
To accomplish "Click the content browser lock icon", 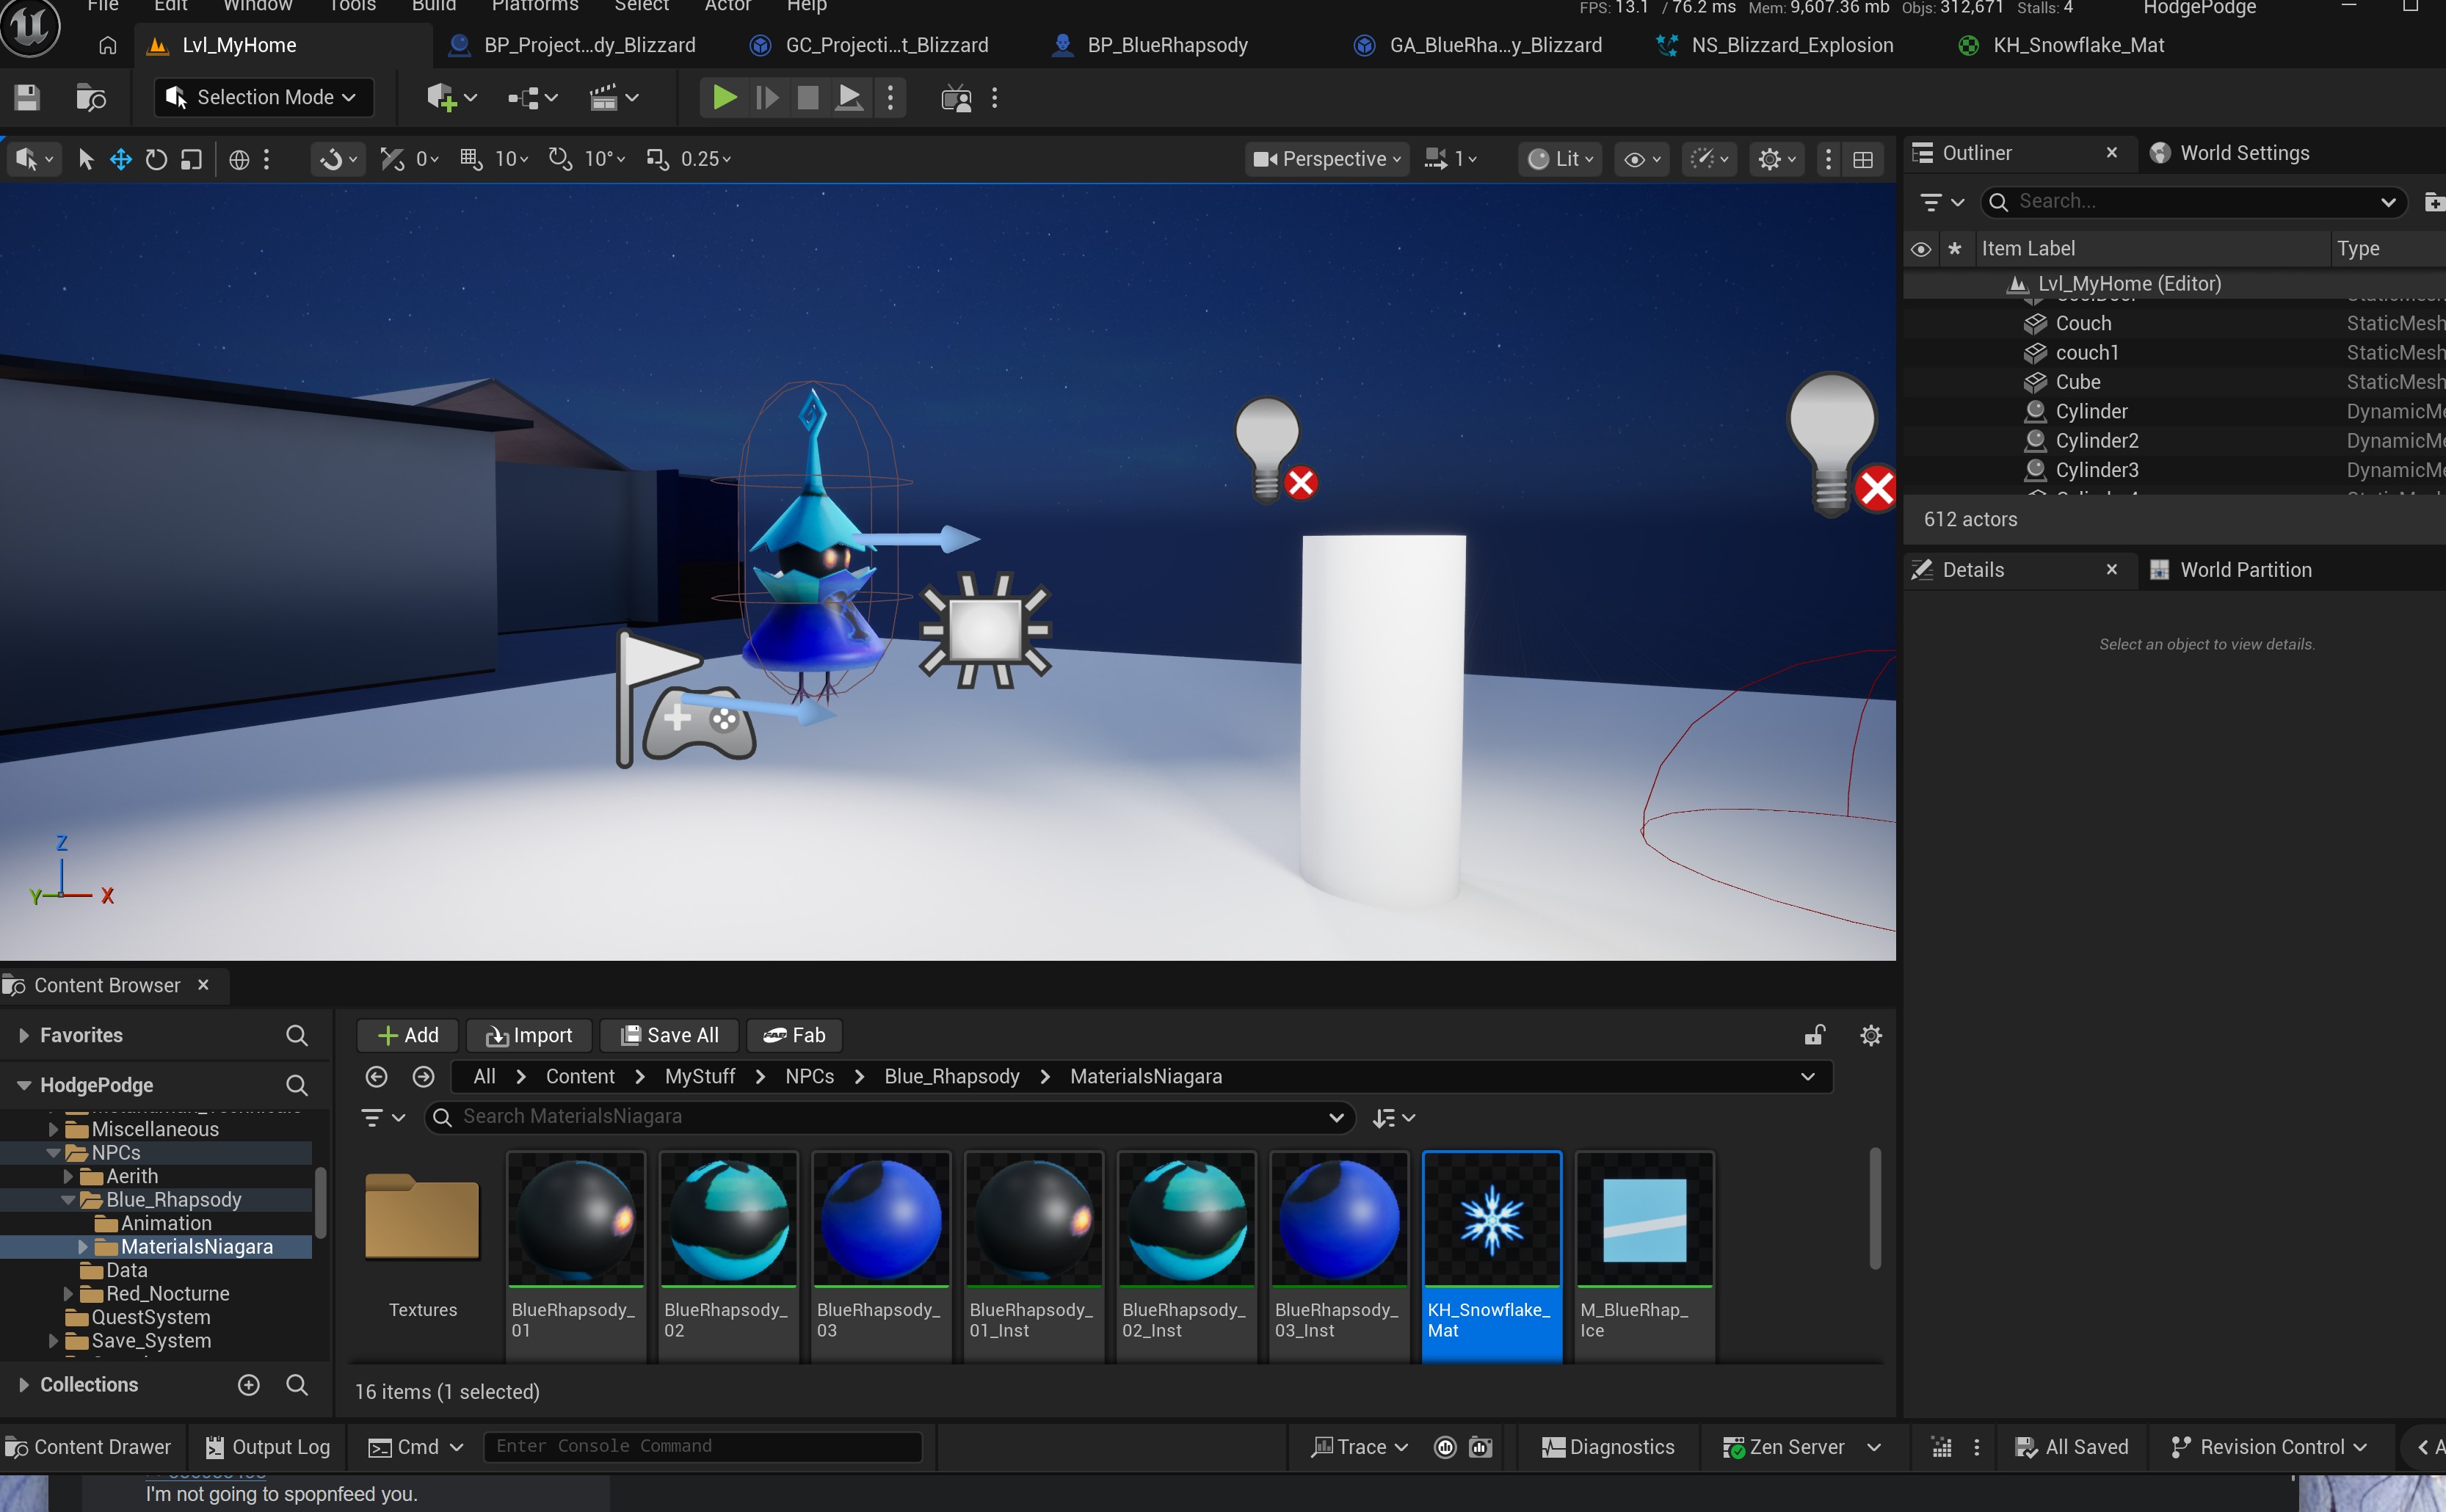I will point(1814,1035).
